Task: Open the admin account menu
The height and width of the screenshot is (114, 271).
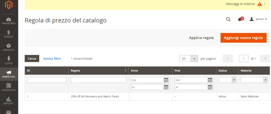Action: coord(258,19)
